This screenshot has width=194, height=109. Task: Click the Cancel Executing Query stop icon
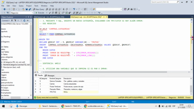tap(47, 13)
